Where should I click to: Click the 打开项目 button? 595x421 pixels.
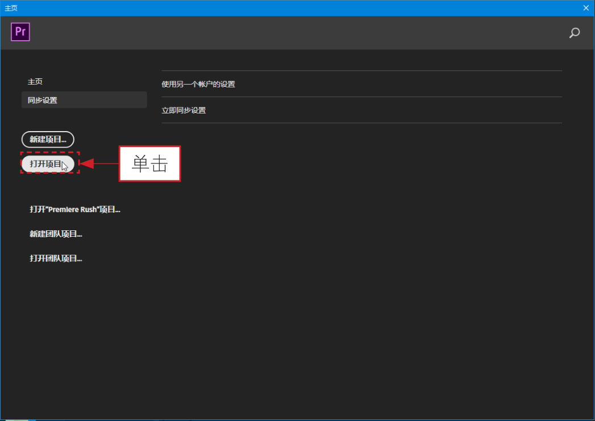click(x=48, y=164)
